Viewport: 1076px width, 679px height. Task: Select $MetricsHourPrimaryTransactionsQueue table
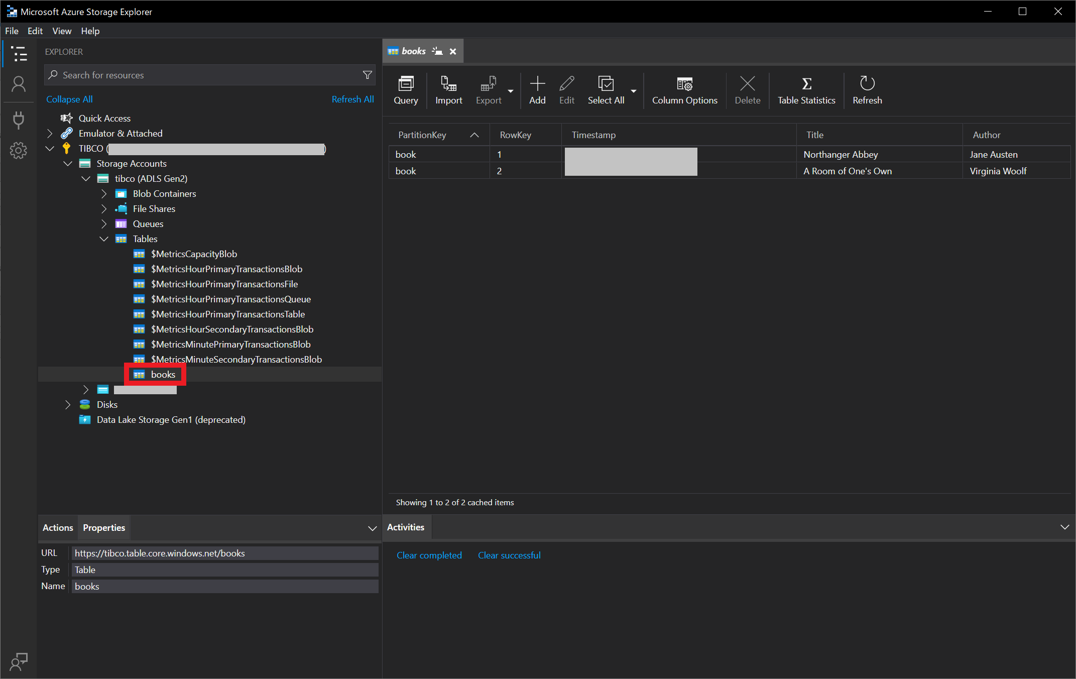[x=231, y=299]
